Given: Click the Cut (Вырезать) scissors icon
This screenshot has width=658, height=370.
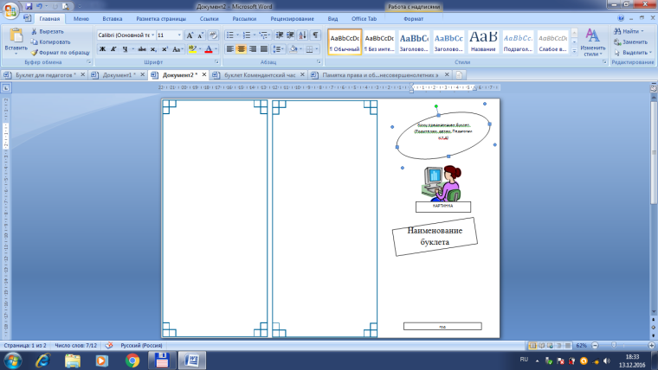Looking at the screenshot, I should point(34,31).
